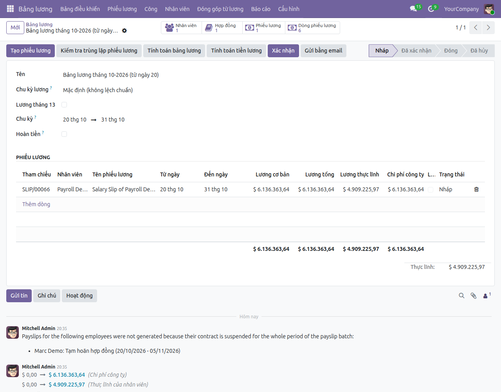Viewport: 501px width, 392px height.
Task: Select the Đã xác nhận status stage
Action: [416, 51]
